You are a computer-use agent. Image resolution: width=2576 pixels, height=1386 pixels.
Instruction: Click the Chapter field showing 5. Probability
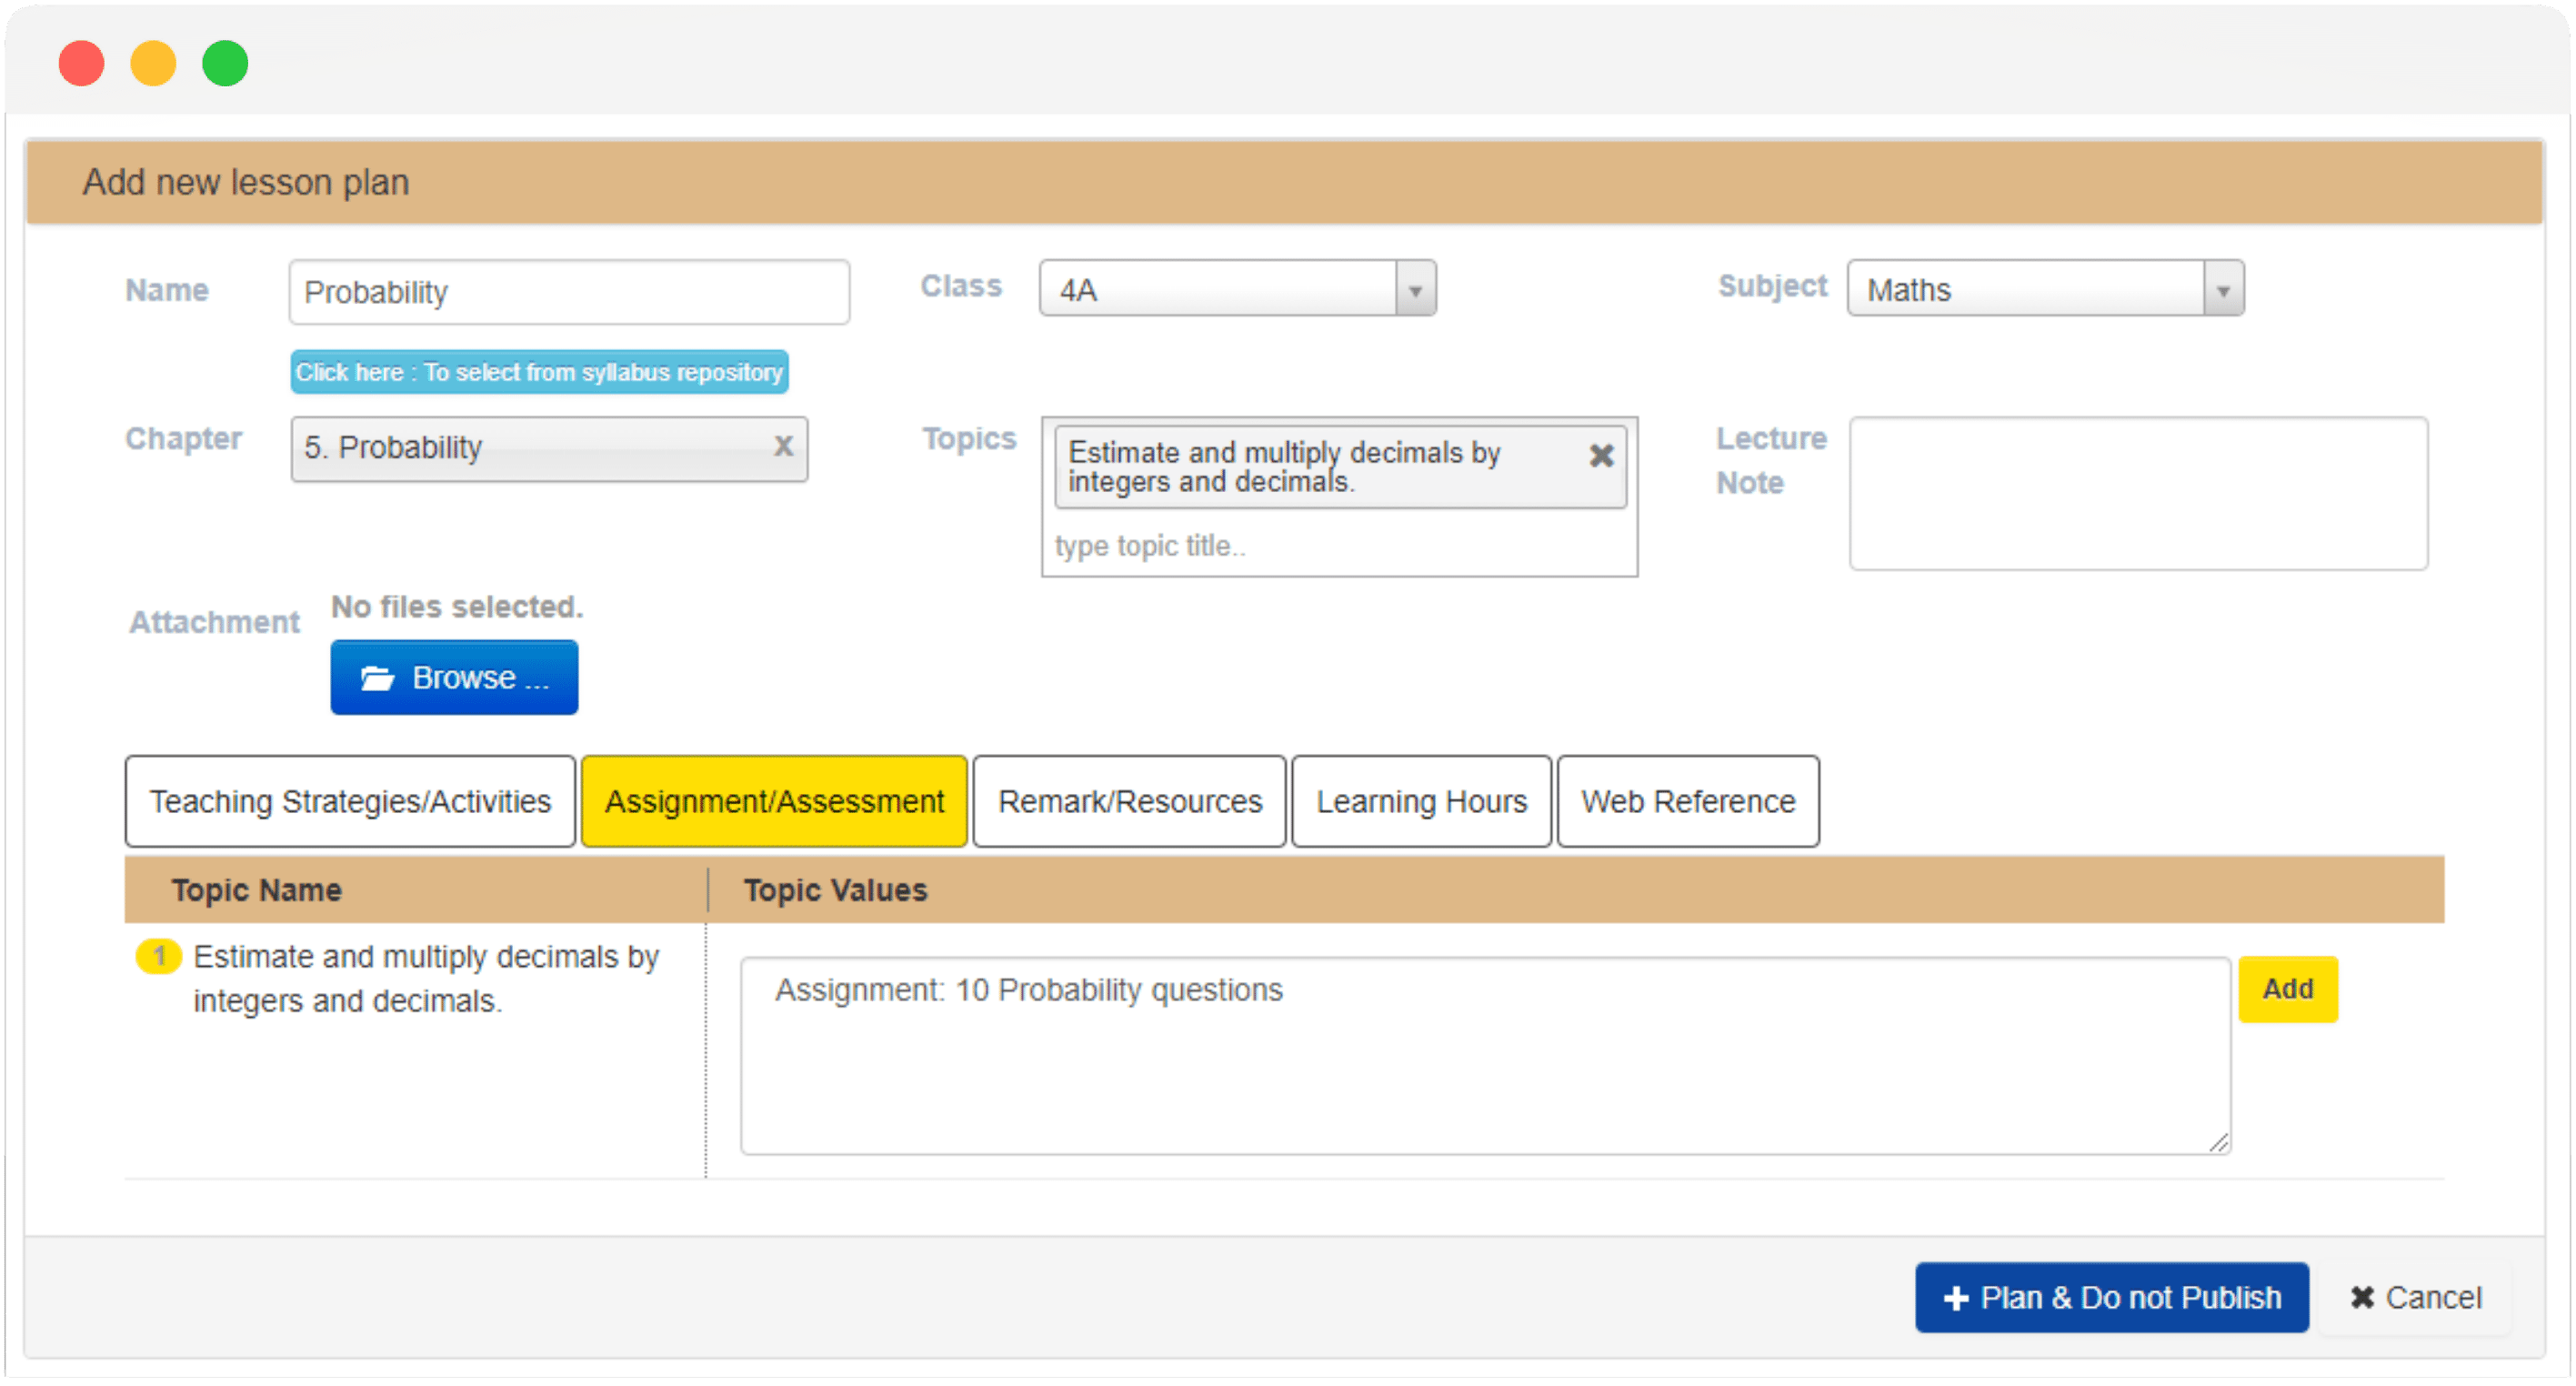pyautogui.click(x=549, y=449)
